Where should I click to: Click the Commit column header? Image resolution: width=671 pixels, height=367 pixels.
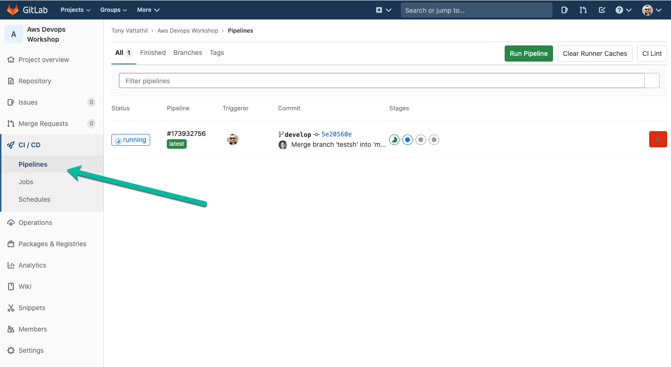pos(289,108)
